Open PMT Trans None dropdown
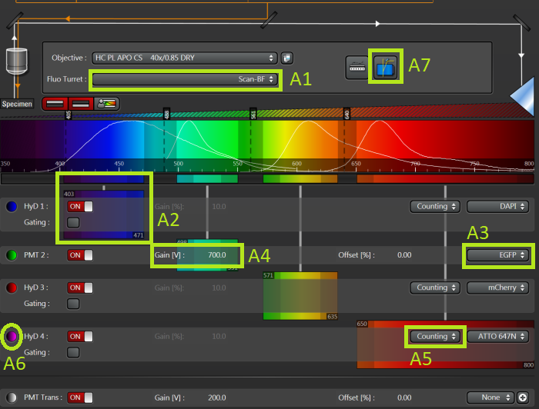 (x=490, y=397)
